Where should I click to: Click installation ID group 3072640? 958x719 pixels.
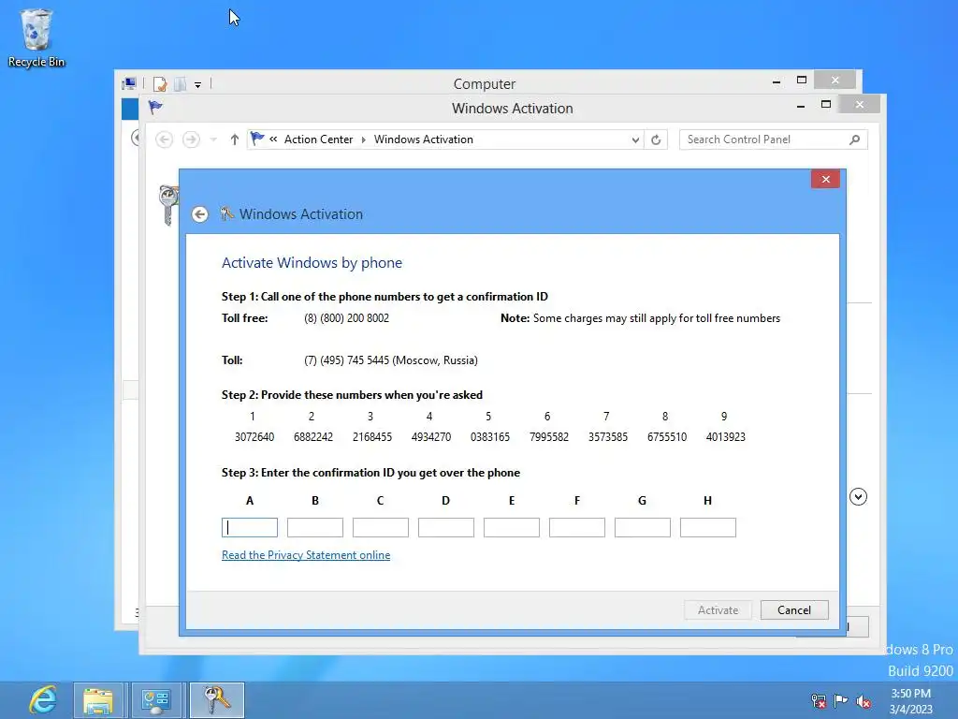pos(254,436)
